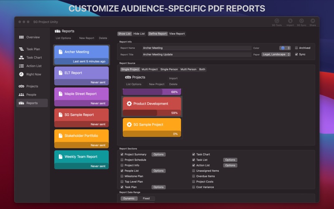Image resolution: width=334 pixels, height=209 pixels.
Task: Click Hide List button
Action: tap(139, 34)
